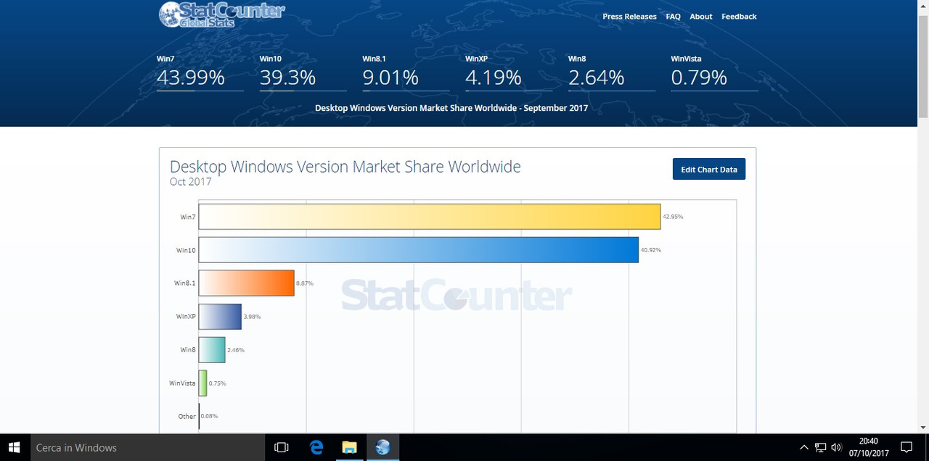Image resolution: width=929 pixels, height=461 pixels.
Task: Select the Win7 43.99% stat
Action: coord(200,72)
